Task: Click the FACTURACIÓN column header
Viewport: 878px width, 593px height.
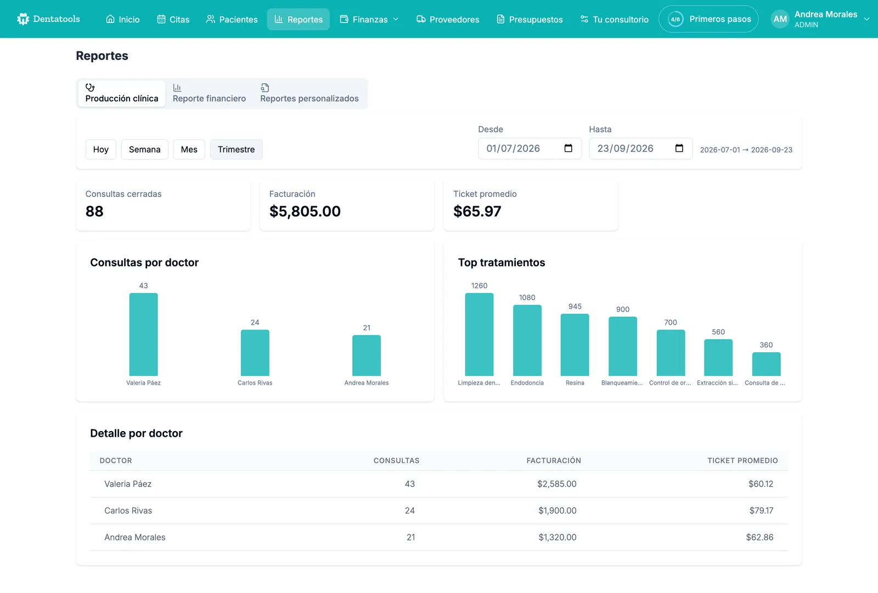Action: tap(554, 461)
